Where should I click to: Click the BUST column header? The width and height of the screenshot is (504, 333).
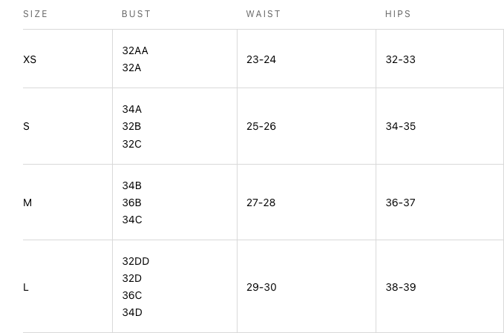click(x=137, y=14)
